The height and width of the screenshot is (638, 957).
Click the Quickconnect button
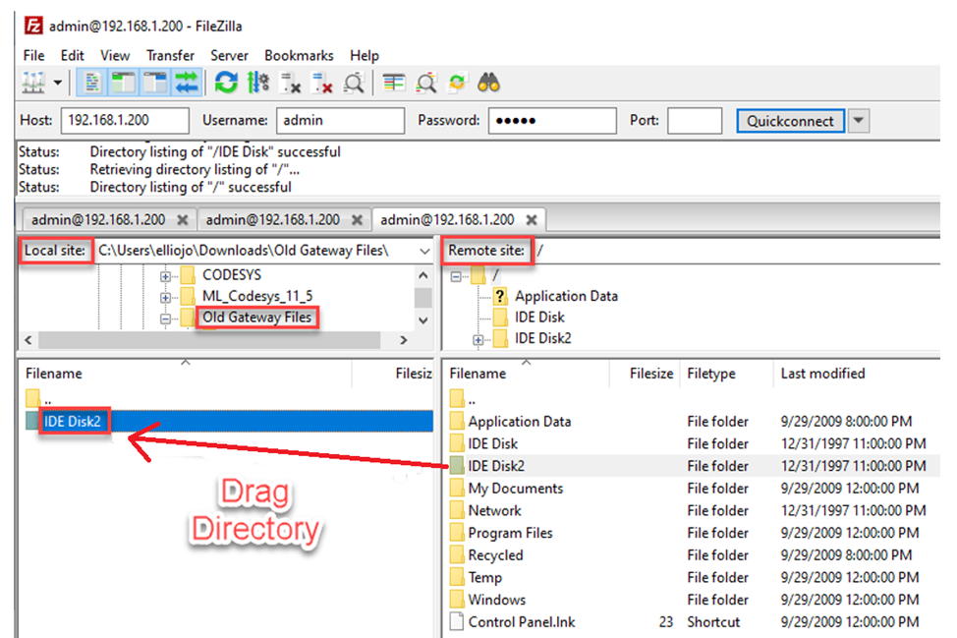(790, 121)
